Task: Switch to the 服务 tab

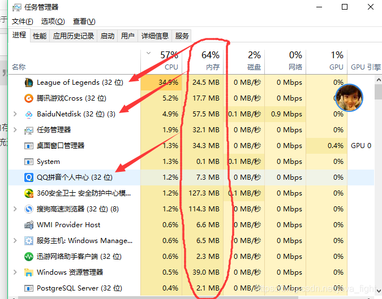Action: 182,36
